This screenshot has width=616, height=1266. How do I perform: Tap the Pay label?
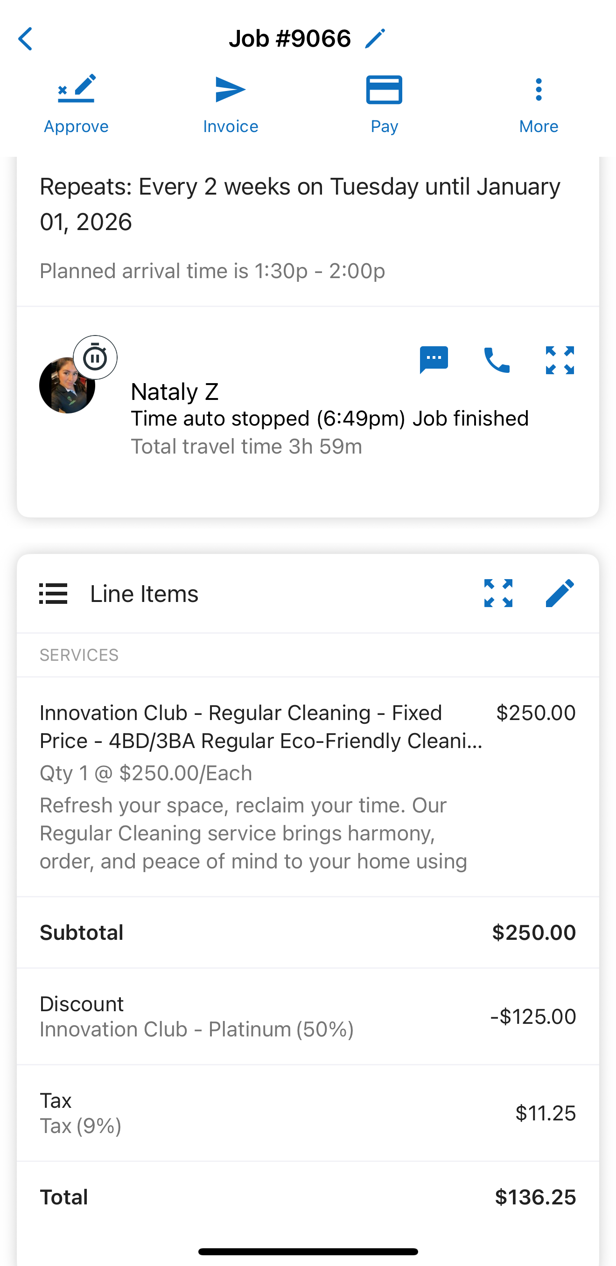(384, 126)
